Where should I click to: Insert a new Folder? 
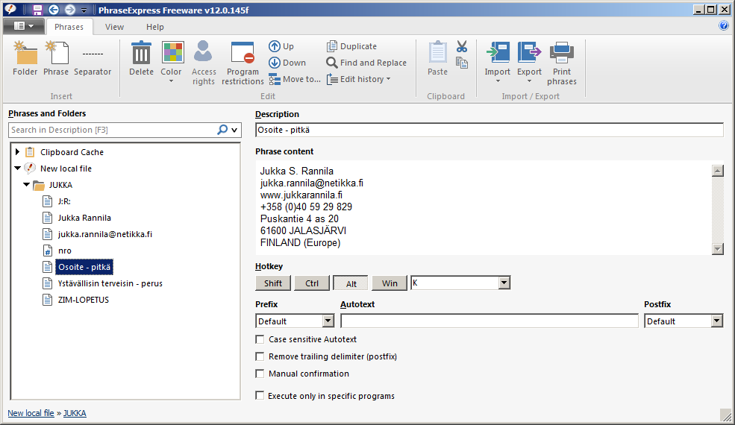25,59
